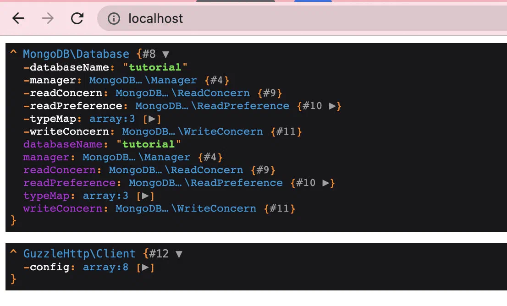Viewport: 507px width, 306px height.
Task: Click object id #12 of Client
Action: [159, 254]
